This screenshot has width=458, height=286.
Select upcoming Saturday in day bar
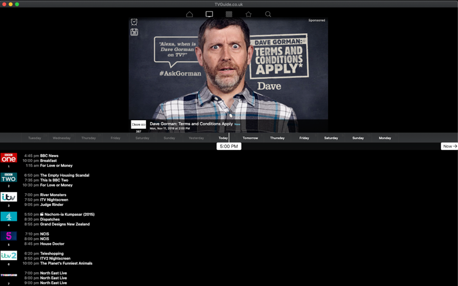[331, 138]
